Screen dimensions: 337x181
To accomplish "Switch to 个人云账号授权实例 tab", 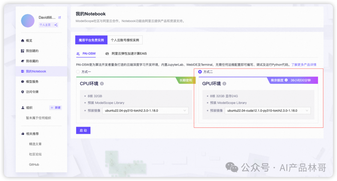I will (x=125, y=40).
